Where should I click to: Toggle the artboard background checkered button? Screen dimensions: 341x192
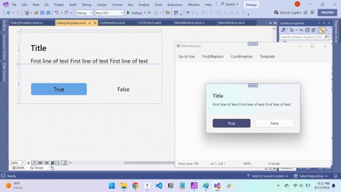pyautogui.click(x=53, y=163)
